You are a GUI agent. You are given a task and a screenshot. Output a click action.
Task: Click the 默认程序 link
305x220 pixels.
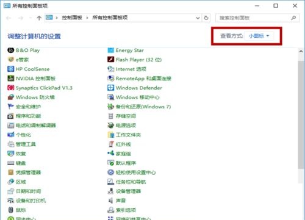pyautogui.click(x=126, y=163)
